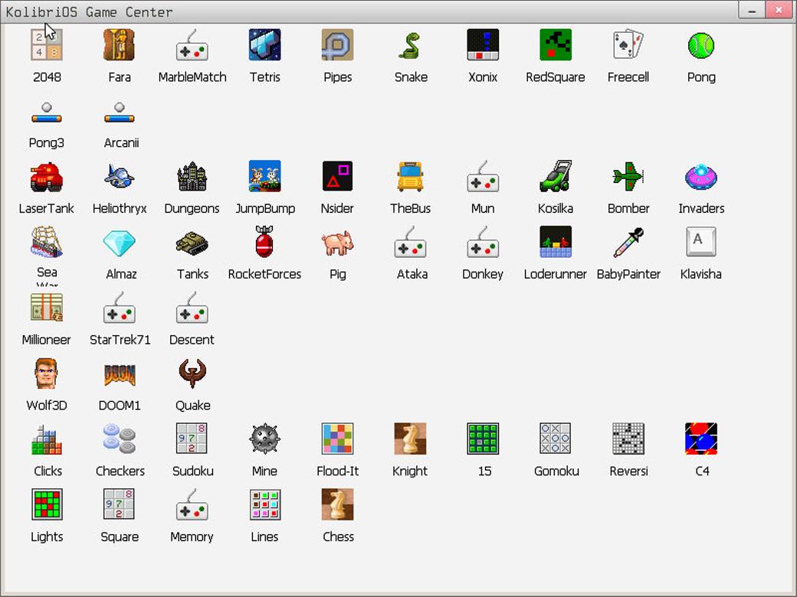Start the Snake game

[x=410, y=44]
